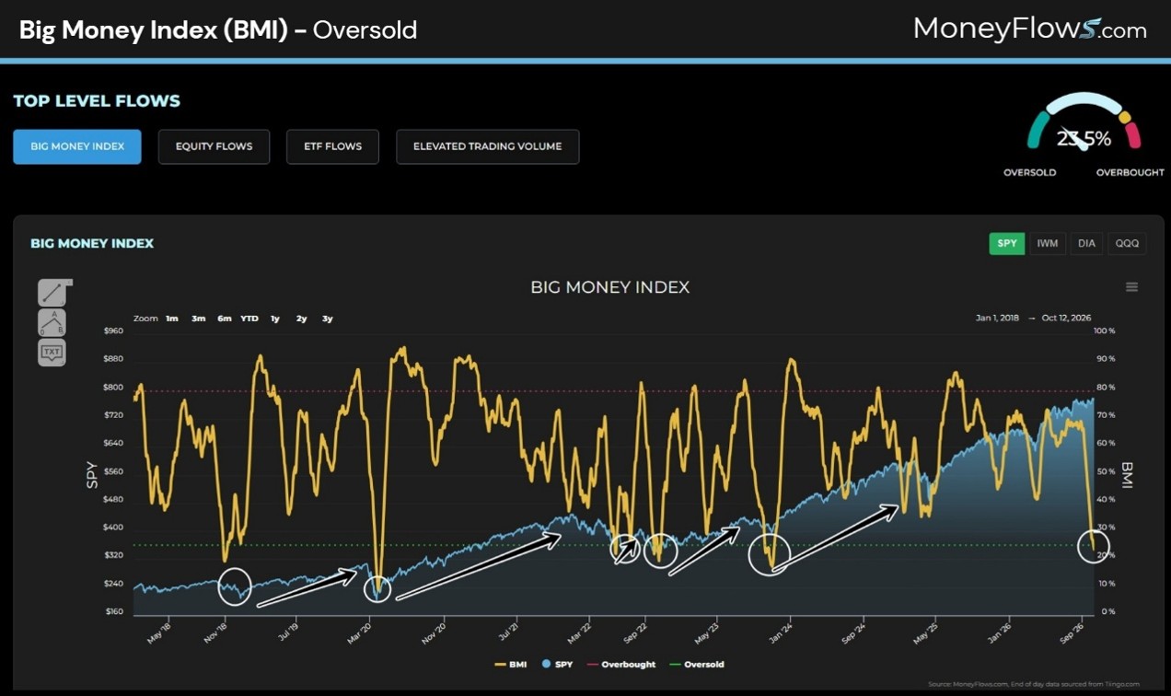Click the TOP LEVEL FLOWS heading
Viewport: 1171px width, 696px height.
click(97, 101)
